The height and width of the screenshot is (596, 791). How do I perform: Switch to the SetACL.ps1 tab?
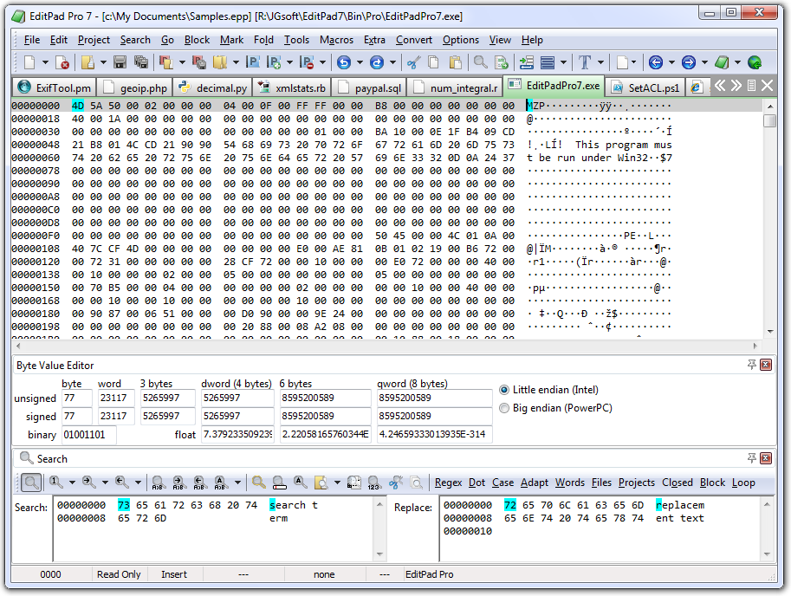point(645,87)
